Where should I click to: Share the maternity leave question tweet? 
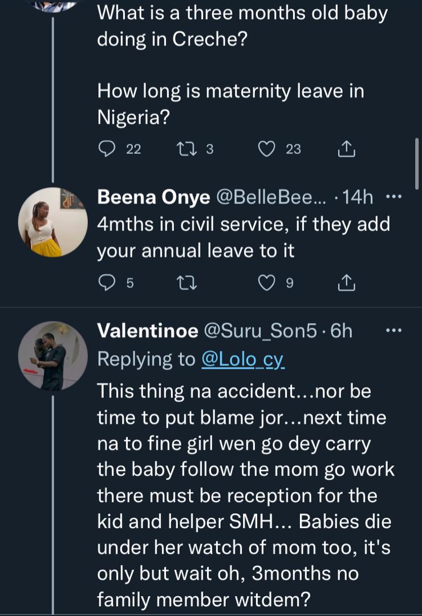[346, 149]
